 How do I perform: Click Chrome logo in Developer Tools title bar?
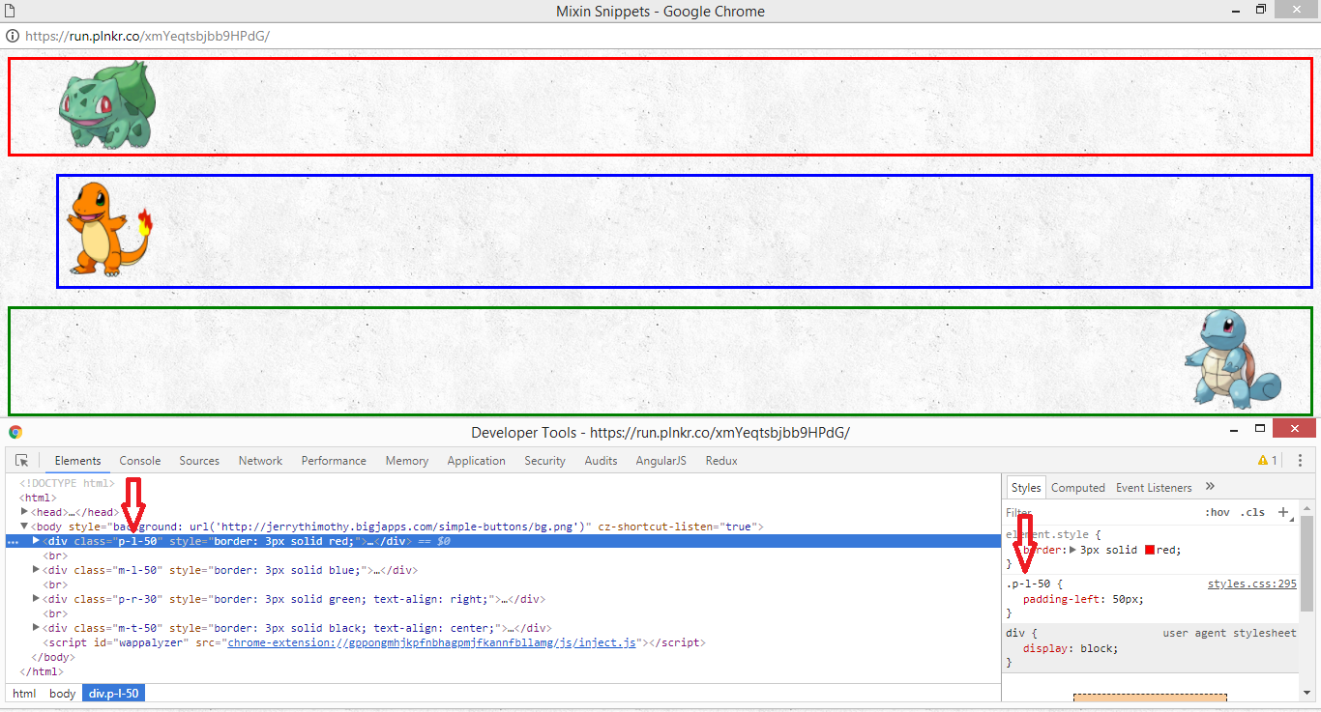[x=15, y=432]
